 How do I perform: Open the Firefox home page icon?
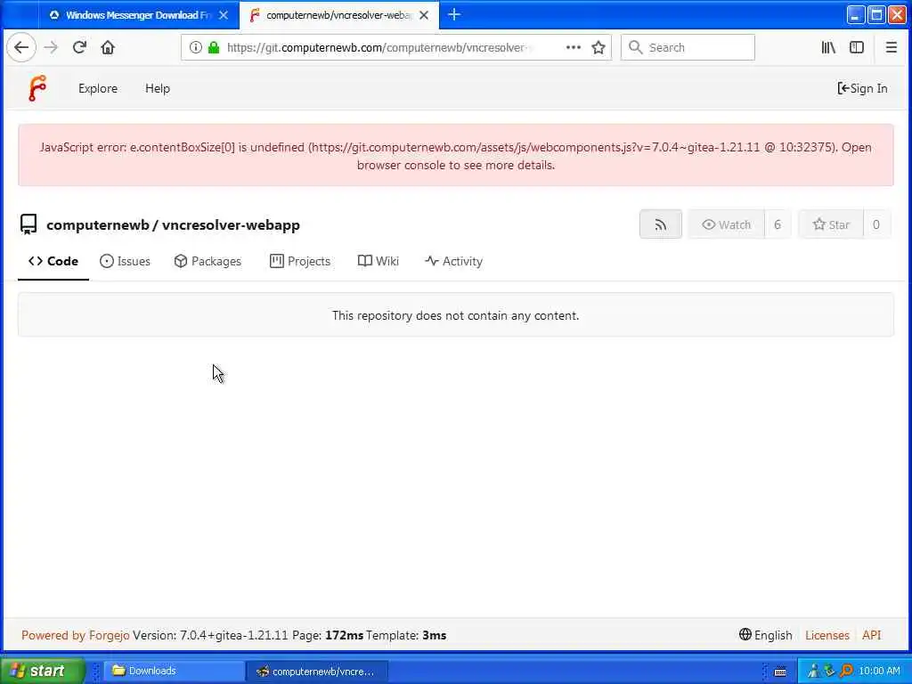pos(108,48)
